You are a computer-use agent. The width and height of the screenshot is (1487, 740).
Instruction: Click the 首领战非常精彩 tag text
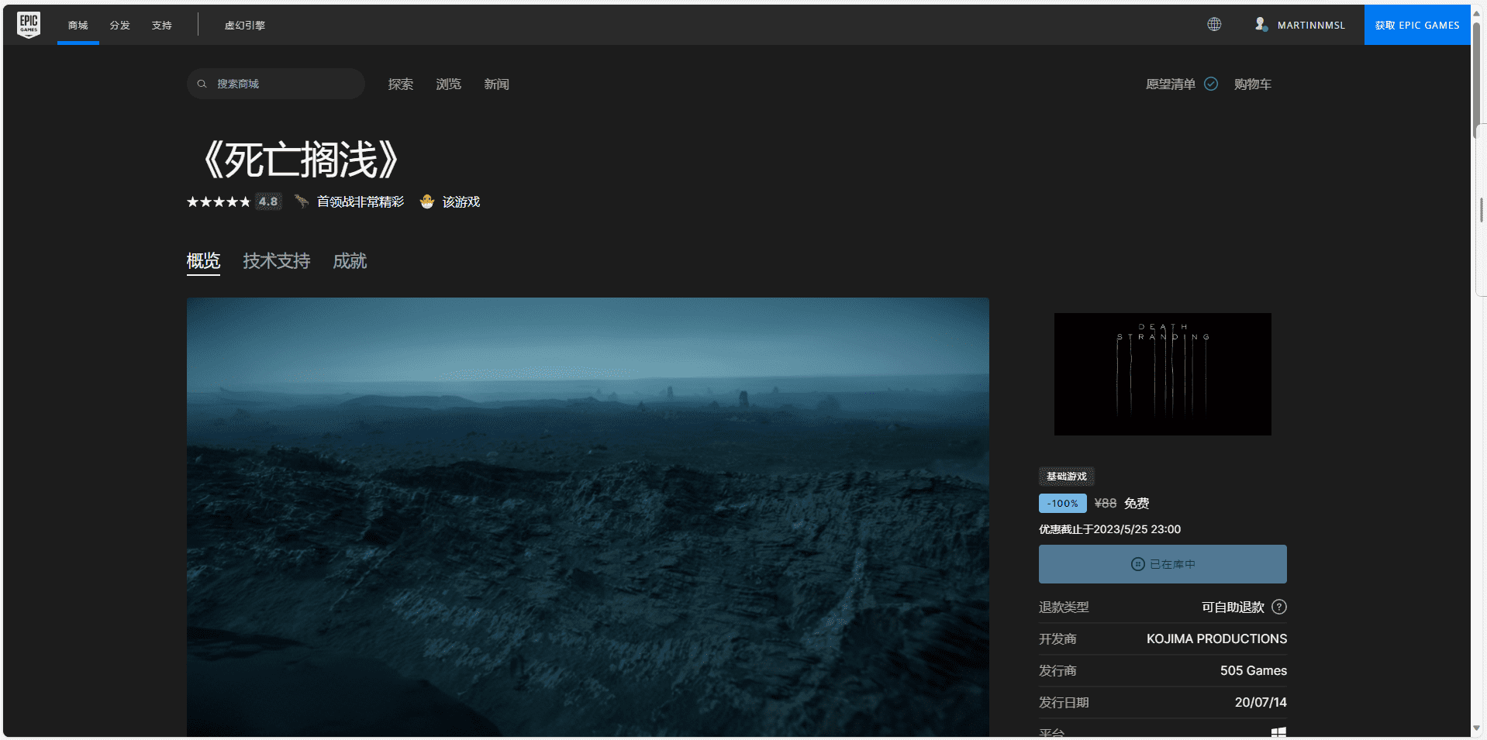[x=361, y=201]
